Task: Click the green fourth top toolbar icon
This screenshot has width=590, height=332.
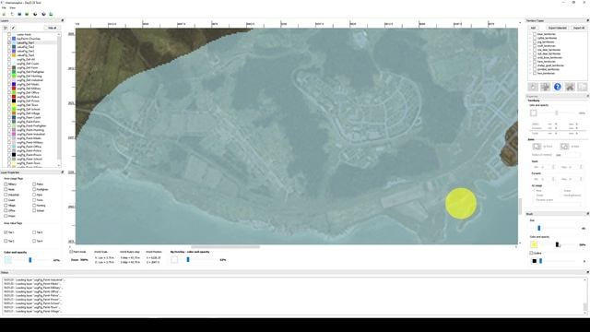Action: [x=27, y=14]
